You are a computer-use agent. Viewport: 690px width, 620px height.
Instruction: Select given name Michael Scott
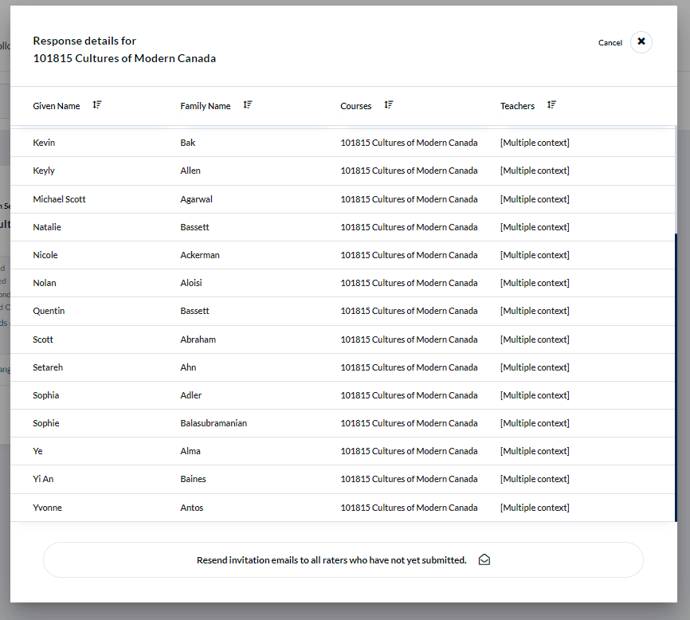click(x=59, y=199)
